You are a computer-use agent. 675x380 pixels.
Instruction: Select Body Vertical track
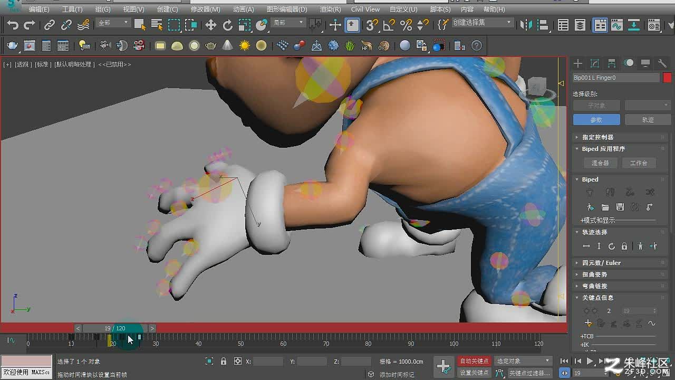point(599,246)
